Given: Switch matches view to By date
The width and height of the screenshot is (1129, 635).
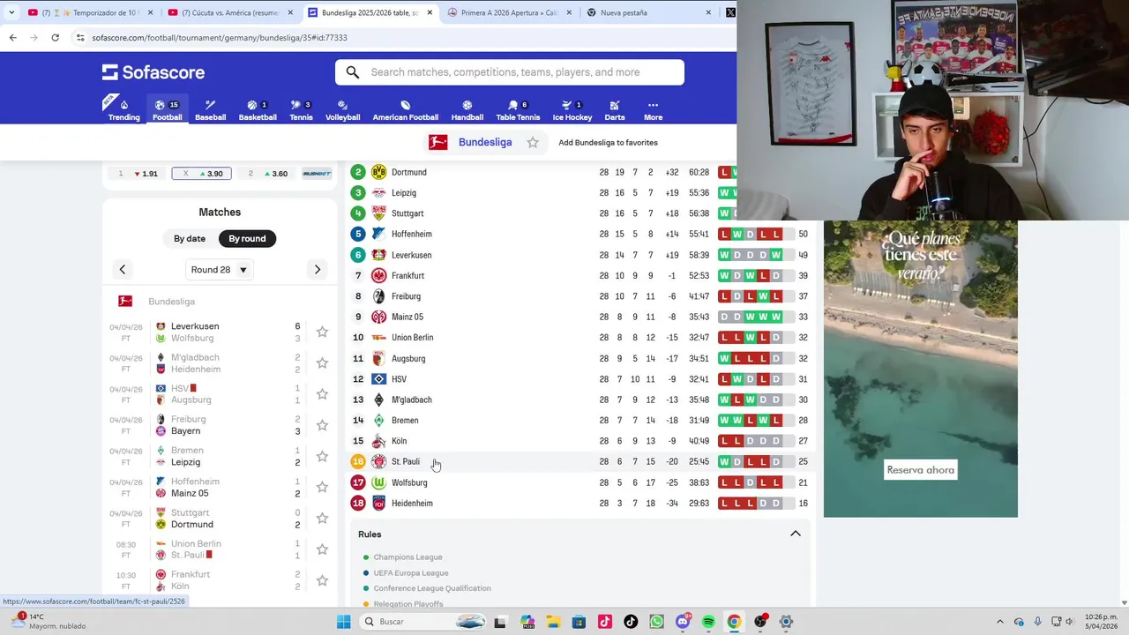Looking at the screenshot, I should point(190,238).
